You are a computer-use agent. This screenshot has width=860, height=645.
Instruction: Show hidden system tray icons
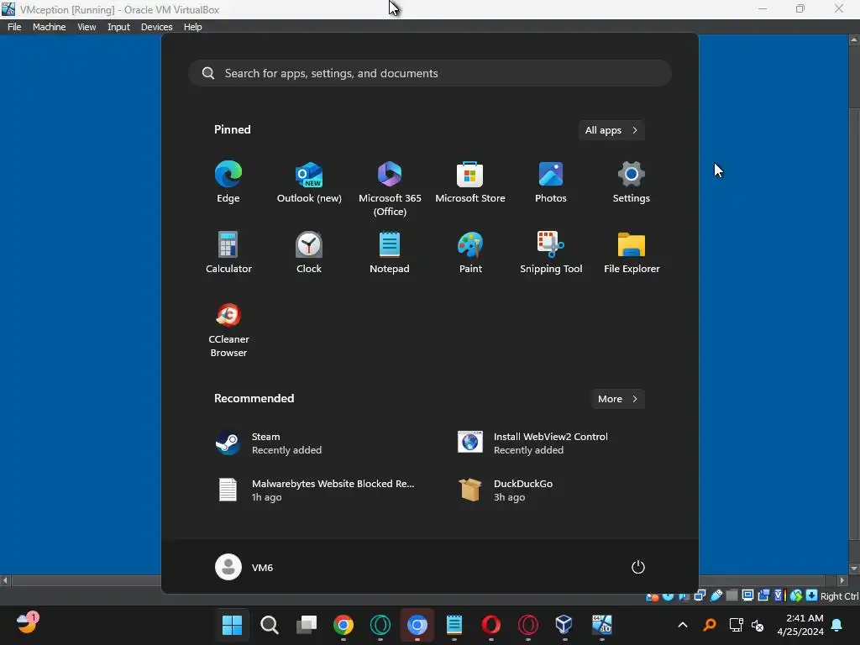click(683, 625)
